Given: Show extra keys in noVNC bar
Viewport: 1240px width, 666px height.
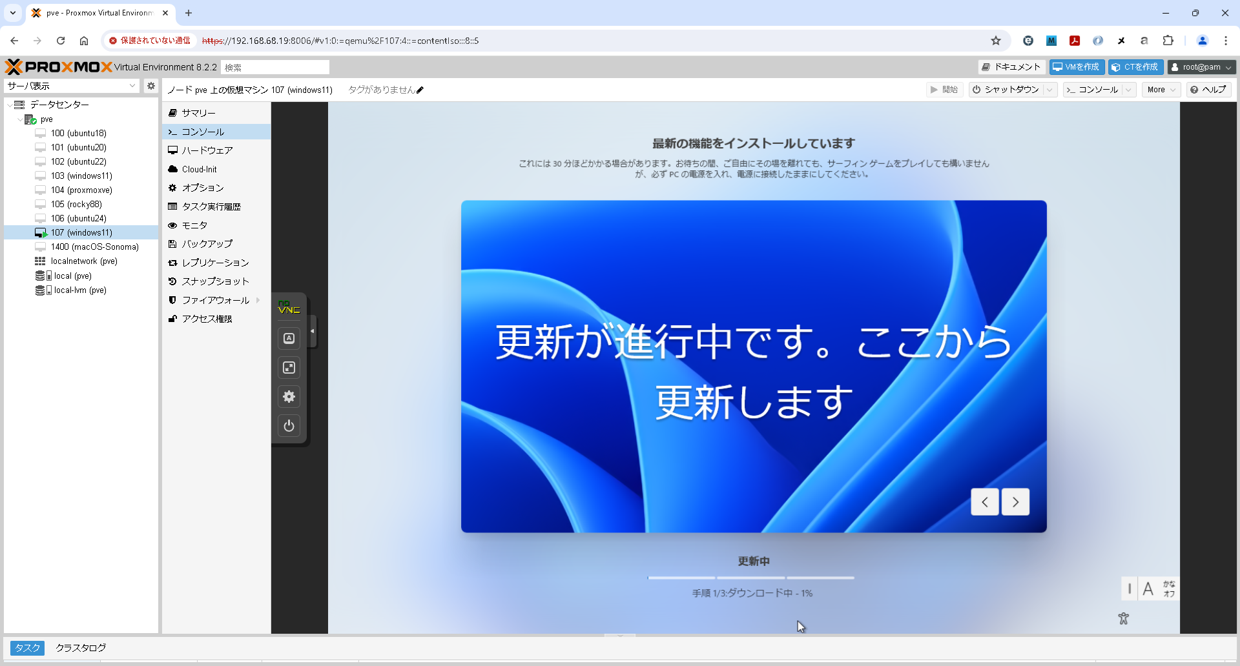Looking at the screenshot, I should (x=289, y=338).
